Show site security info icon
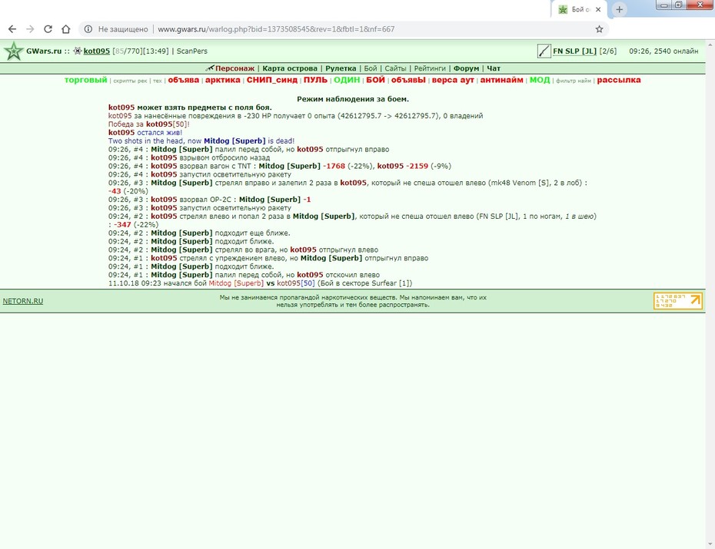 pyautogui.click(x=88, y=29)
